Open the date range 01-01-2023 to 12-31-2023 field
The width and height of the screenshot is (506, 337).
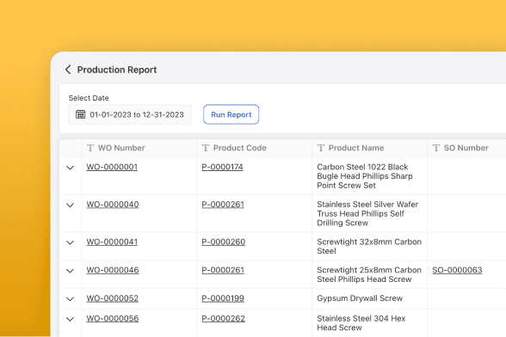pos(130,114)
